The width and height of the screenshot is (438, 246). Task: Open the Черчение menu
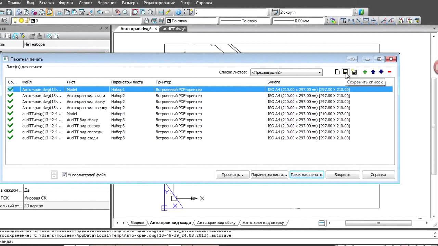tap(107, 3)
